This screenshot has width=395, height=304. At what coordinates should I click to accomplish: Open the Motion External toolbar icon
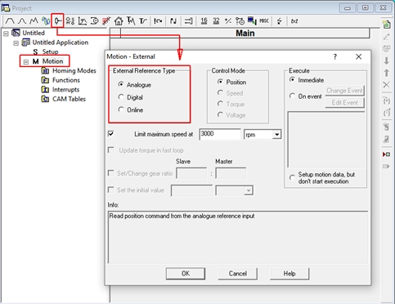tap(57, 21)
